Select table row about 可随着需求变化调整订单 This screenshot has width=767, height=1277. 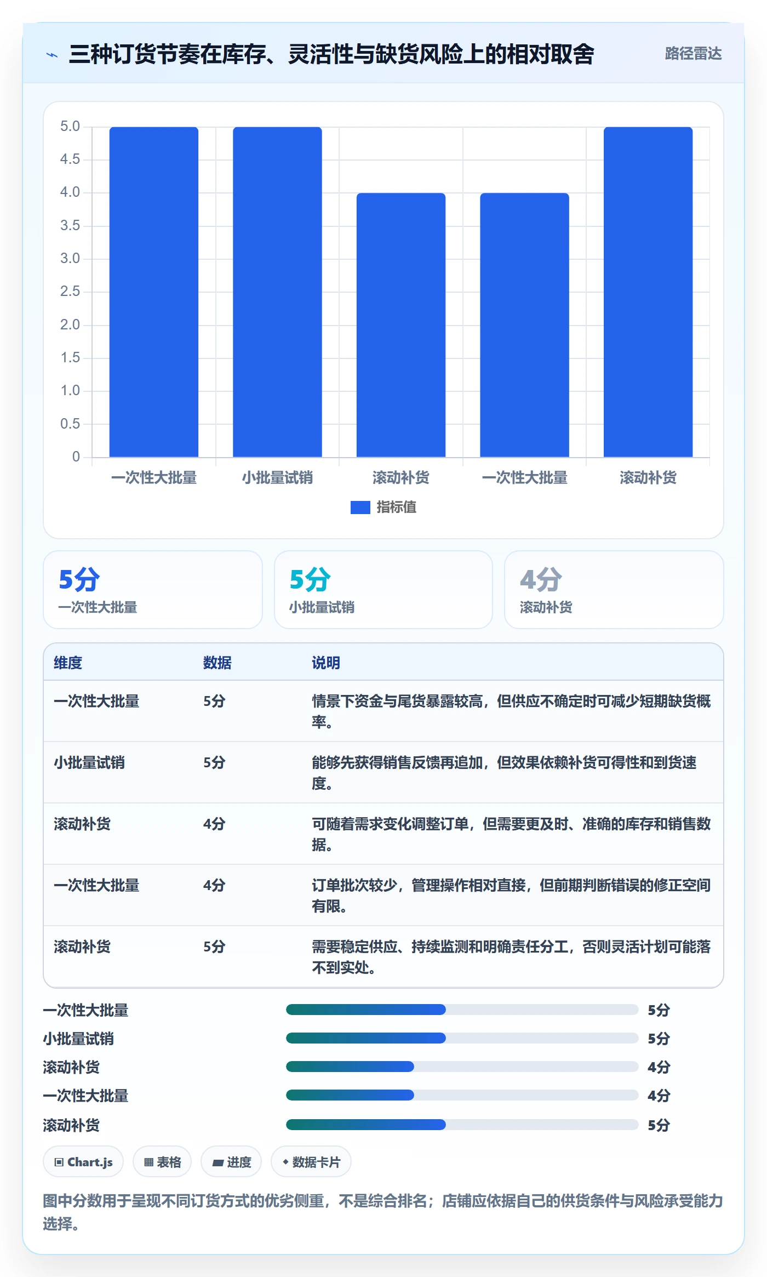pos(383,834)
